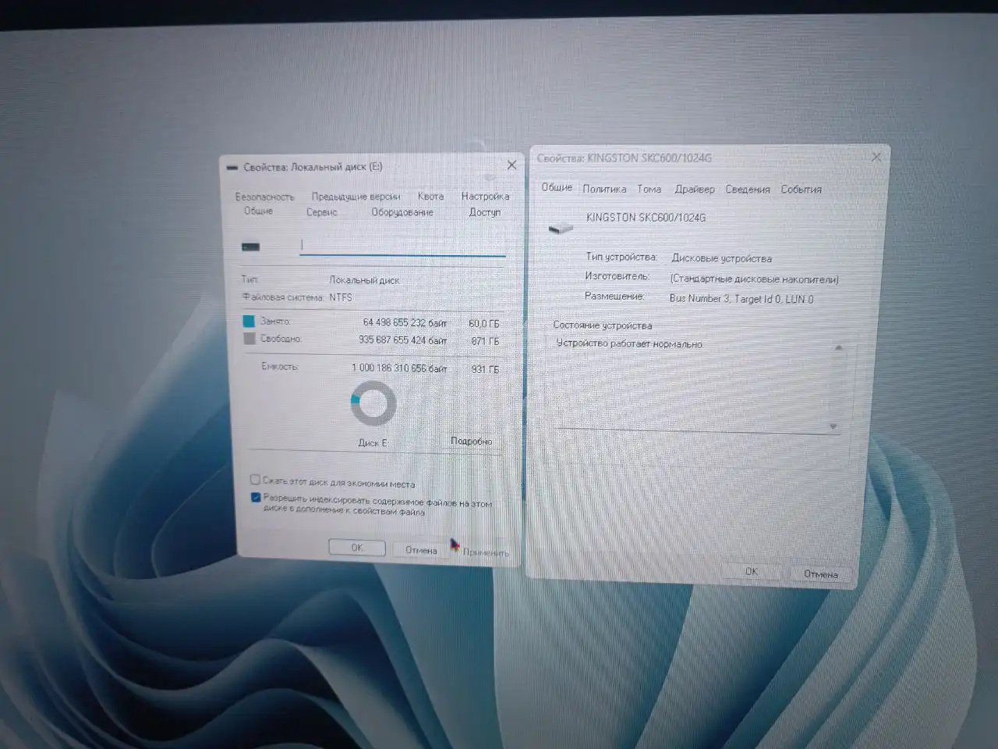This screenshot has height=749, width=998.
Task: Click the scroll-up arrow in device status box
Action: pos(838,346)
